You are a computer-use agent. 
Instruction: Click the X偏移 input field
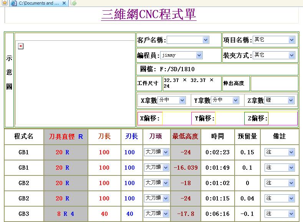pos(177,118)
